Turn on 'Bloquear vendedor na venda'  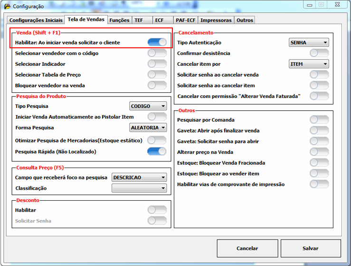click(157, 85)
